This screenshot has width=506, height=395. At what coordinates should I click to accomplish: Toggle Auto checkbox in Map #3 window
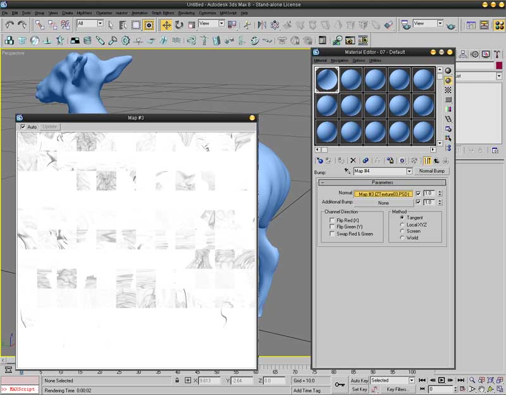pos(23,127)
